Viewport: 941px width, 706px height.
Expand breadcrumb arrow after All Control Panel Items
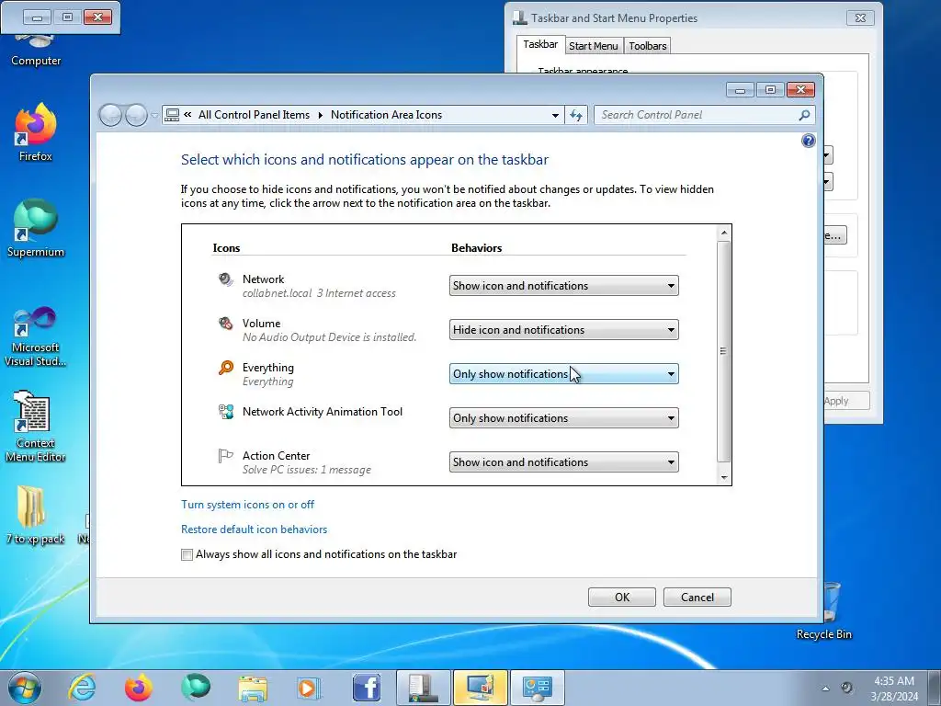click(321, 115)
